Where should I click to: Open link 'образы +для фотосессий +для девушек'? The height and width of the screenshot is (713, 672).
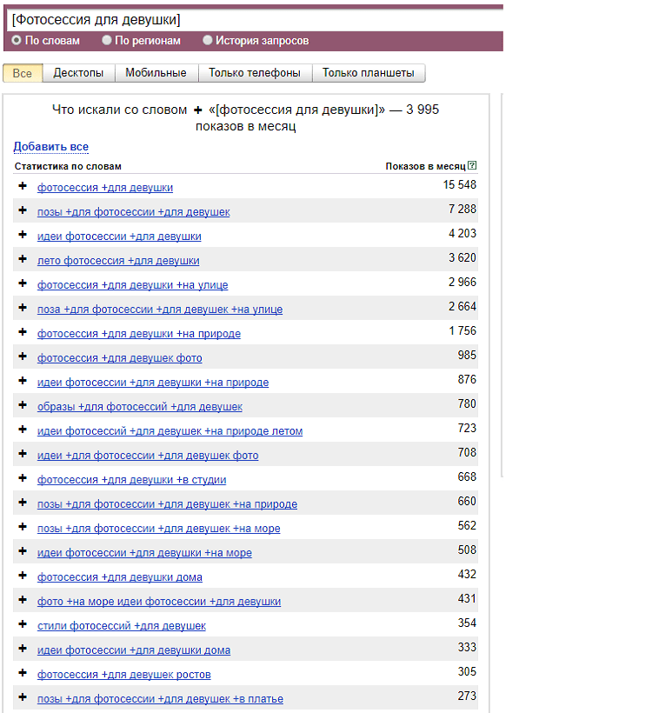click(140, 407)
